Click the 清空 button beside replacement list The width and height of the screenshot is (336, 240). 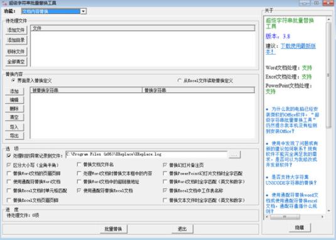pyautogui.click(x=14, y=117)
